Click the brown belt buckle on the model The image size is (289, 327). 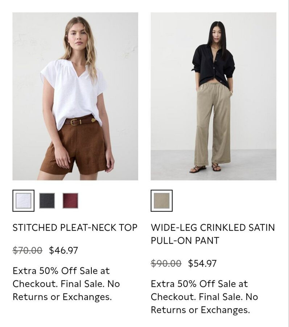coord(74,122)
